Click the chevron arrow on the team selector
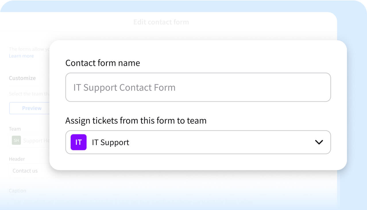The height and width of the screenshot is (210, 367). pyautogui.click(x=318, y=142)
